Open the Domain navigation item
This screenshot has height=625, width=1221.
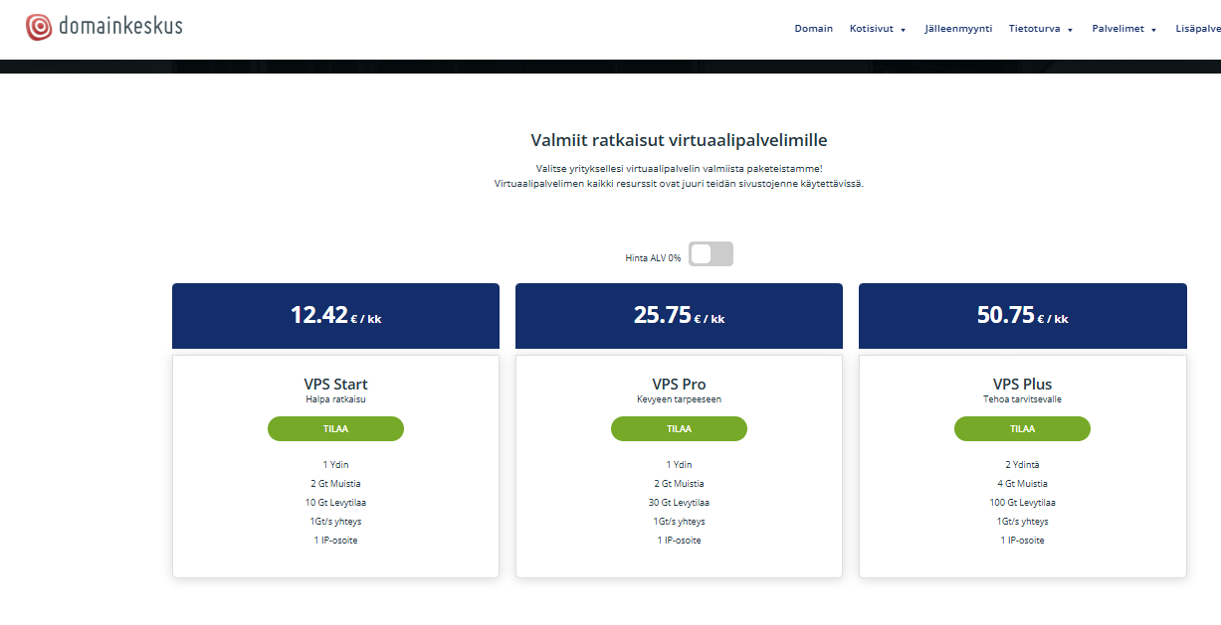(813, 29)
